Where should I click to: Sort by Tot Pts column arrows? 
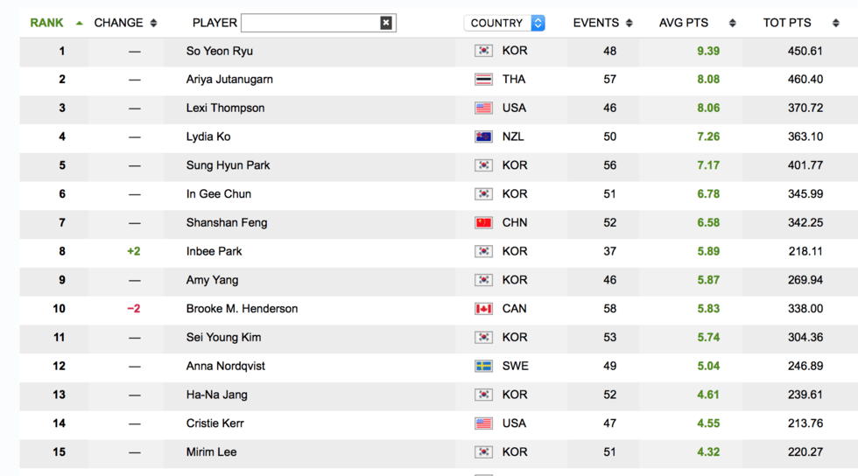835,23
